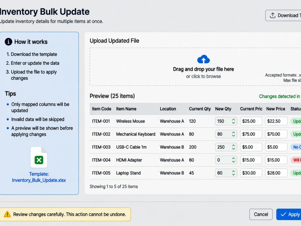This screenshot has height=226, width=301.
Task: Click the Wireless Mouse item name
Action: tap(131, 121)
